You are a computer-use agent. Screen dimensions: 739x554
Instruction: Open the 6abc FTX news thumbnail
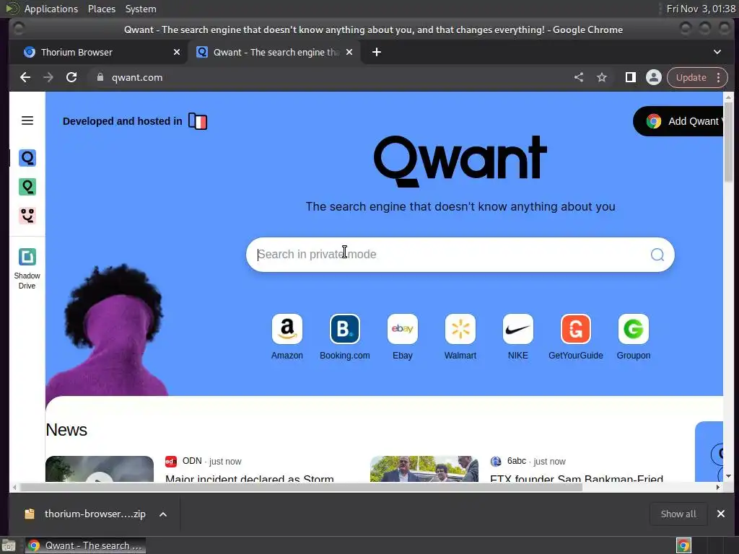point(424,469)
